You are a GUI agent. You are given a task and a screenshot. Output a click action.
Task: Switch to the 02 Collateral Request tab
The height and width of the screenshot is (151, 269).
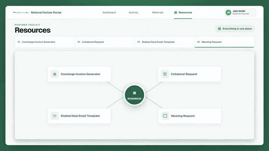(x=105, y=42)
